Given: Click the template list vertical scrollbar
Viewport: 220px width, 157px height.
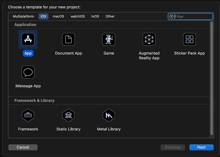Looking at the screenshot, I should coord(212,78).
